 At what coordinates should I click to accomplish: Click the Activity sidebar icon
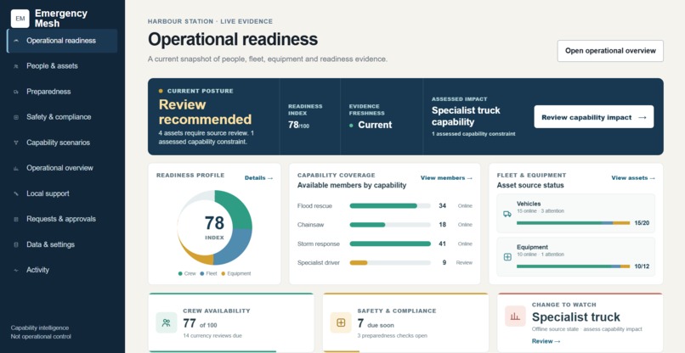[x=16, y=270]
